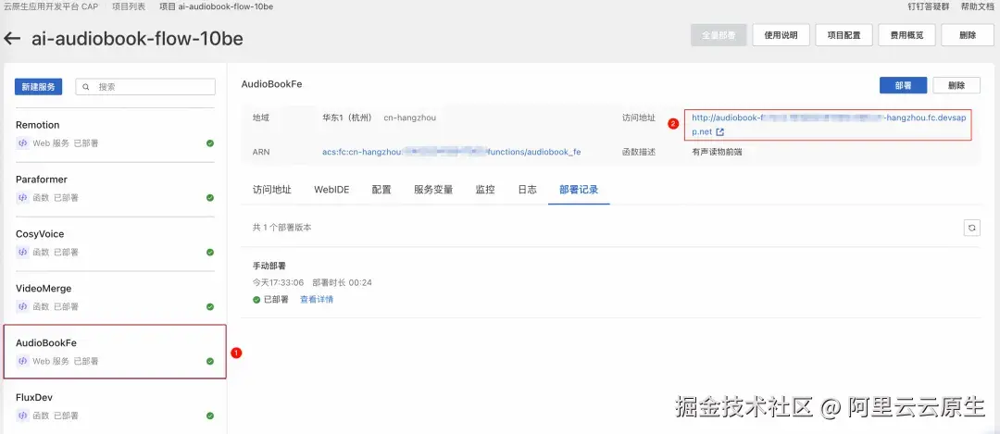Click 项目列表 breadcrumb
The height and width of the screenshot is (434, 1000).
[128, 6]
